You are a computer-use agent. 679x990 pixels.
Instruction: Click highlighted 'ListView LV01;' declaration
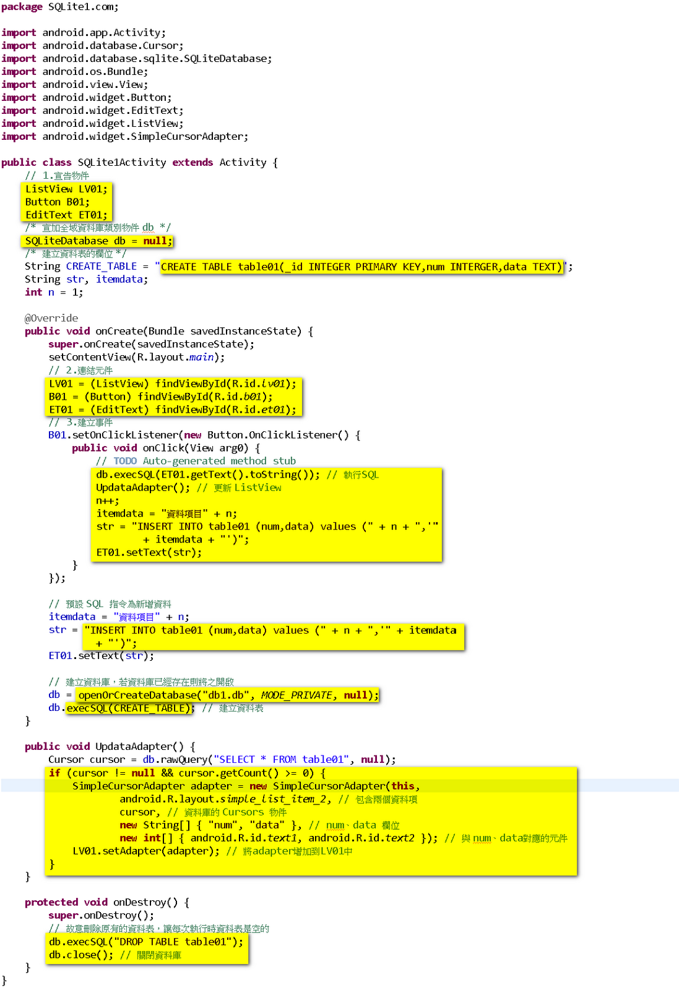click(66, 189)
